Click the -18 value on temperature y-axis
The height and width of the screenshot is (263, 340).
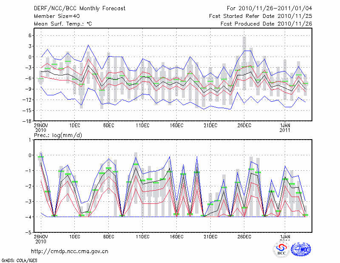point(25,121)
